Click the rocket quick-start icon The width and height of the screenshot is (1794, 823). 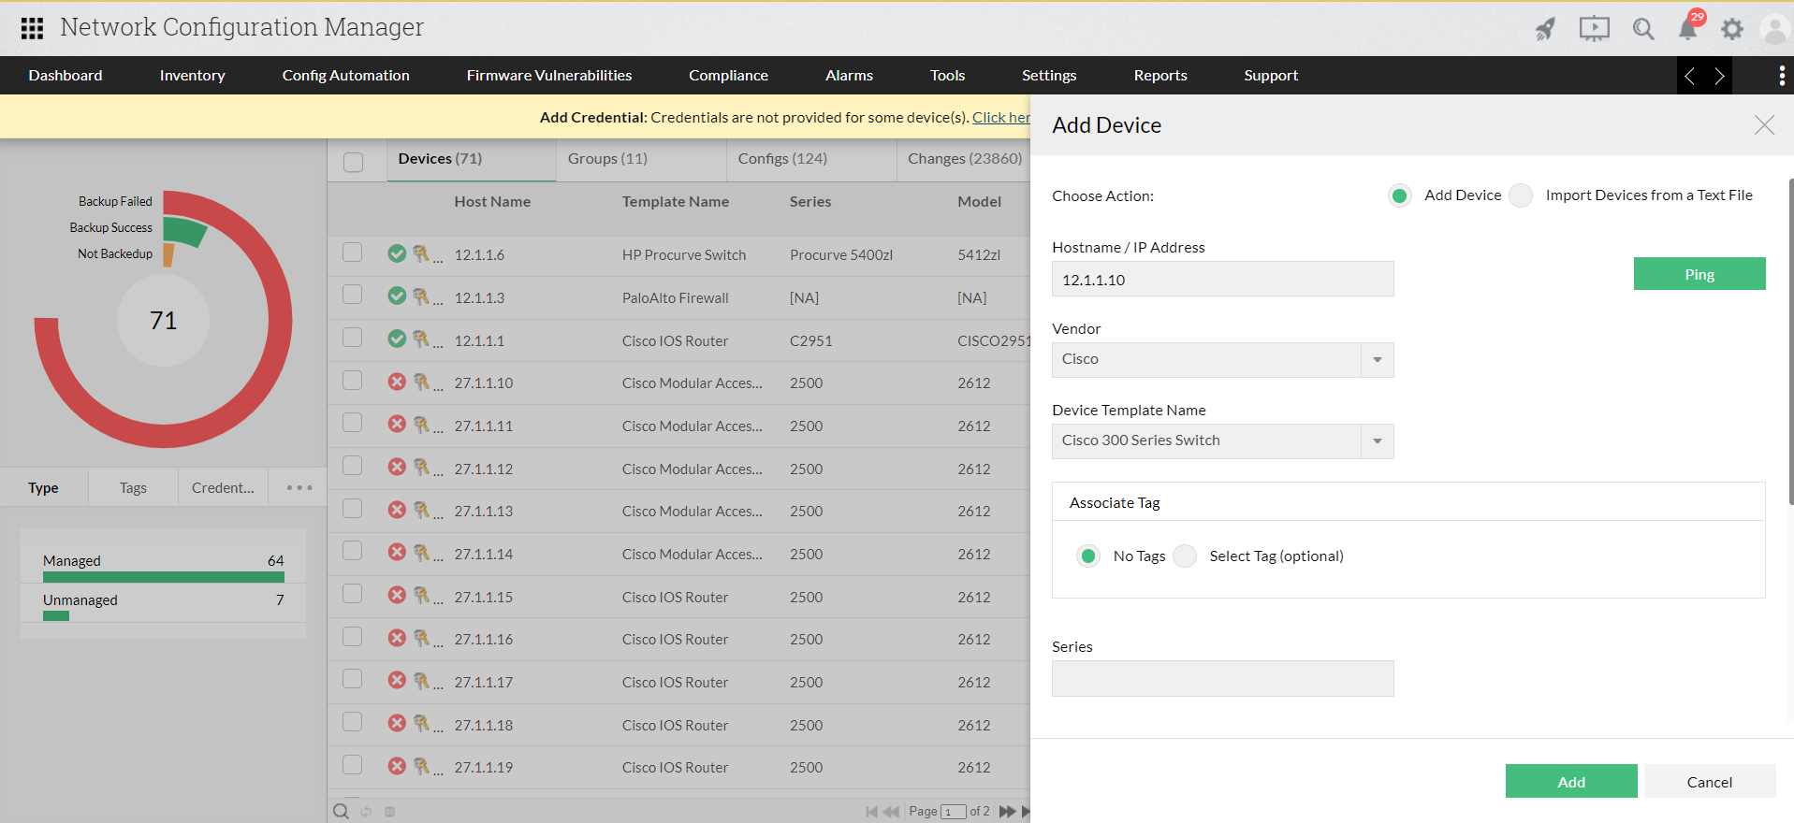pos(1545,29)
